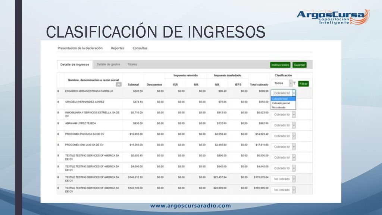
Task: Open the Presentación de la declaración menu
Action: pos(80,48)
